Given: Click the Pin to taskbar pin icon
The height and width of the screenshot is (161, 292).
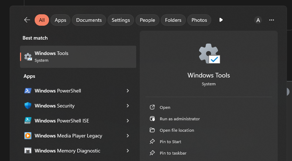Looking at the screenshot, I should (x=152, y=153).
